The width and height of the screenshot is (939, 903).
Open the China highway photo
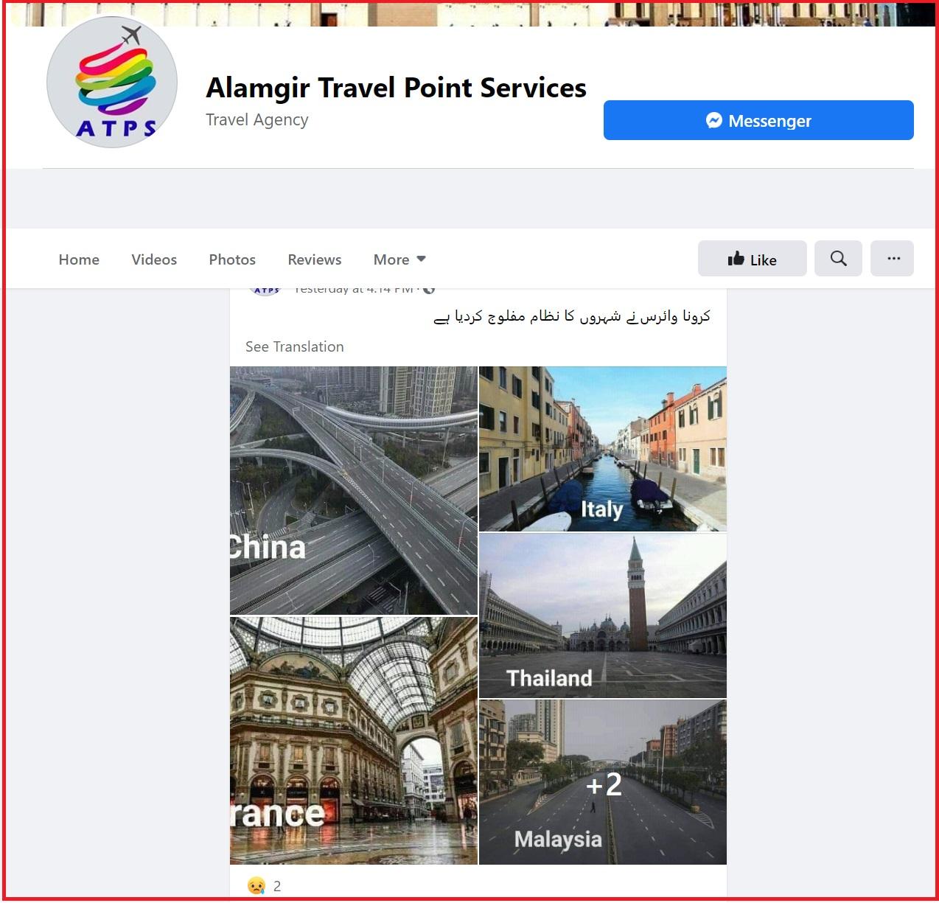(354, 490)
